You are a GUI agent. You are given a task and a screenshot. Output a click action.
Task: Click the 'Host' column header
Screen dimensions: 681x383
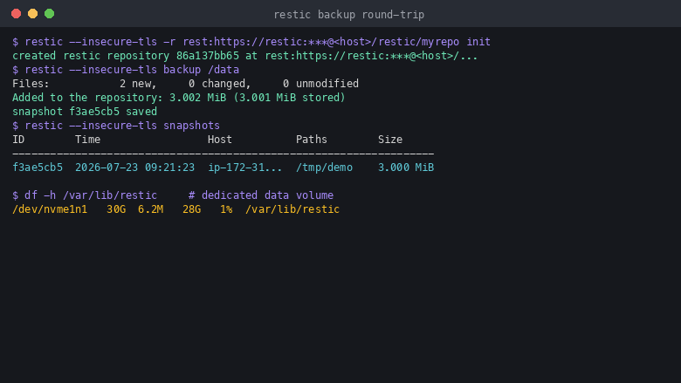point(220,140)
